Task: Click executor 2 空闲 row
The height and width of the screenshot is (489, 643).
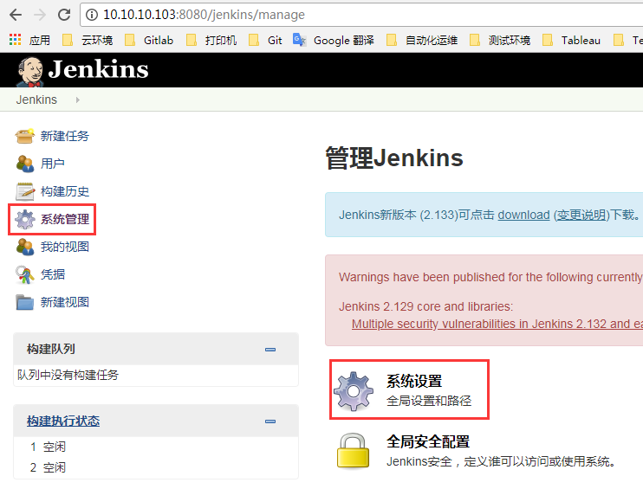Action: 156,467
